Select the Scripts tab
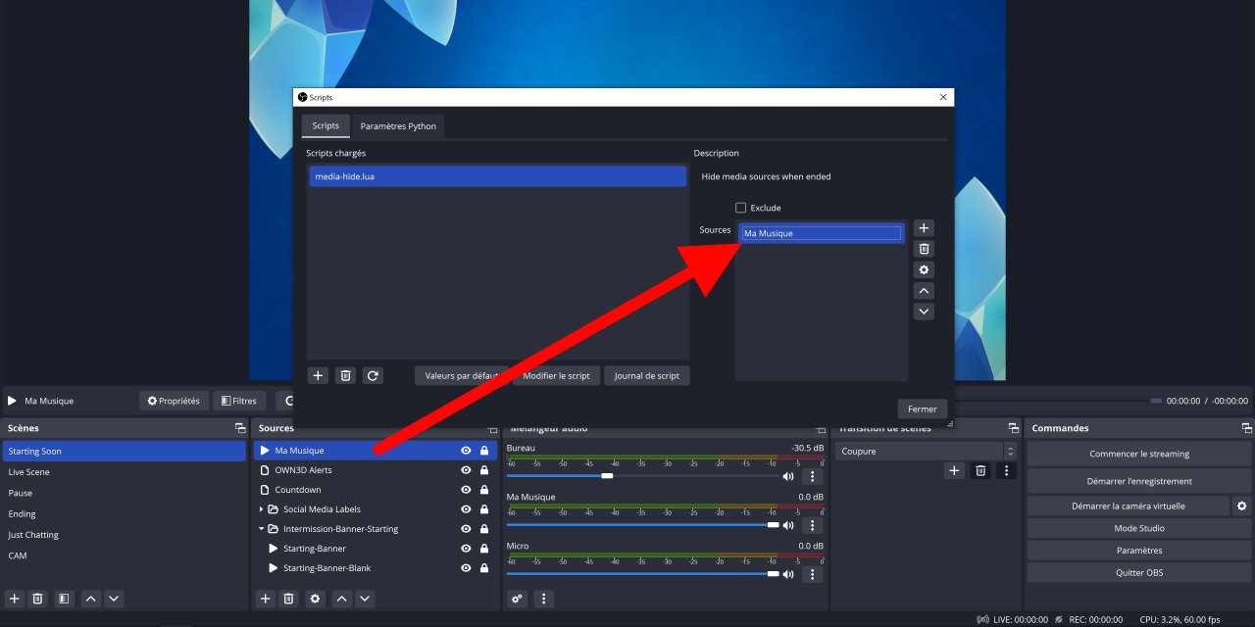 tap(325, 125)
